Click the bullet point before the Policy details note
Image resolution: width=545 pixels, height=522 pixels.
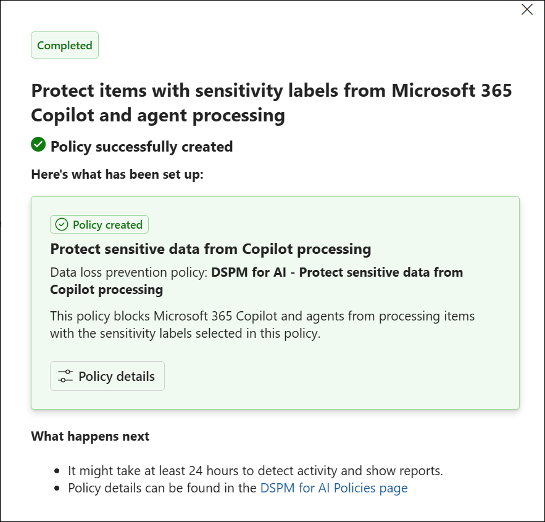click(x=57, y=488)
